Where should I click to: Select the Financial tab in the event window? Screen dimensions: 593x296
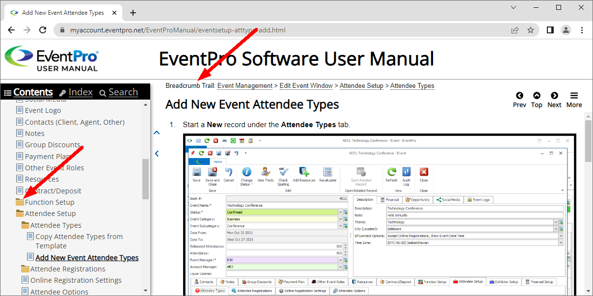pyautogui.click(x=389, y=200)
